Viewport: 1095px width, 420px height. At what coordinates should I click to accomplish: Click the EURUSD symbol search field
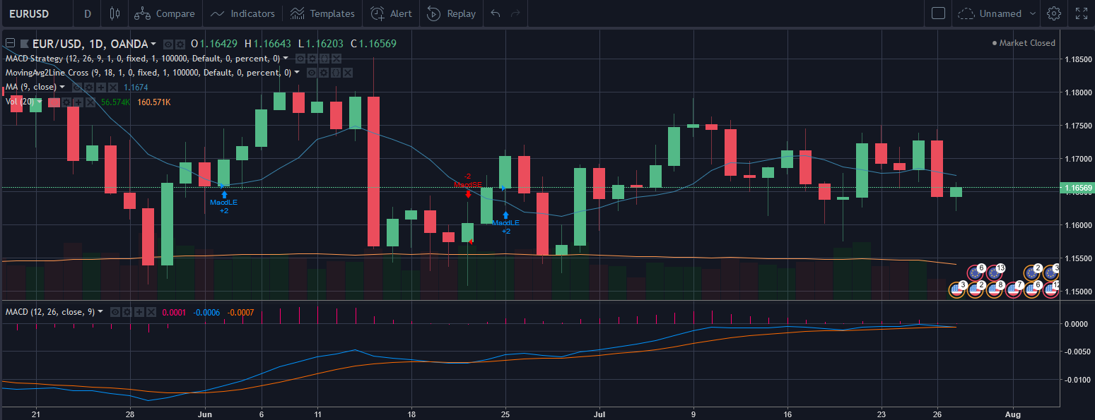pyautogui.click(x=37, y=13)
